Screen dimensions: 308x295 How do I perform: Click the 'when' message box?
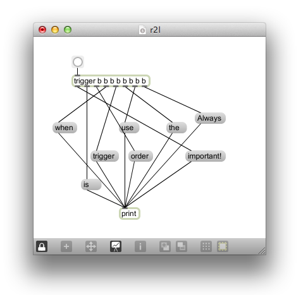[65, 128]
